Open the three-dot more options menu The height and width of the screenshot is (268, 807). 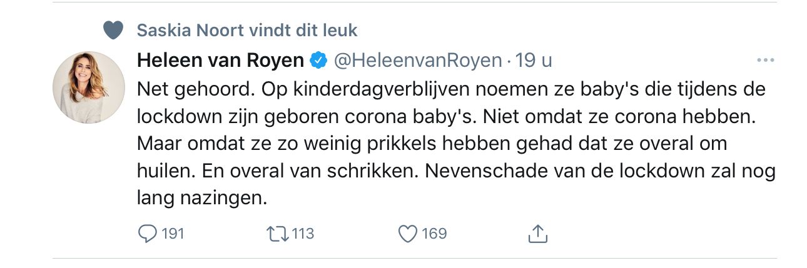pyautogui.click(x=765, y=61)
